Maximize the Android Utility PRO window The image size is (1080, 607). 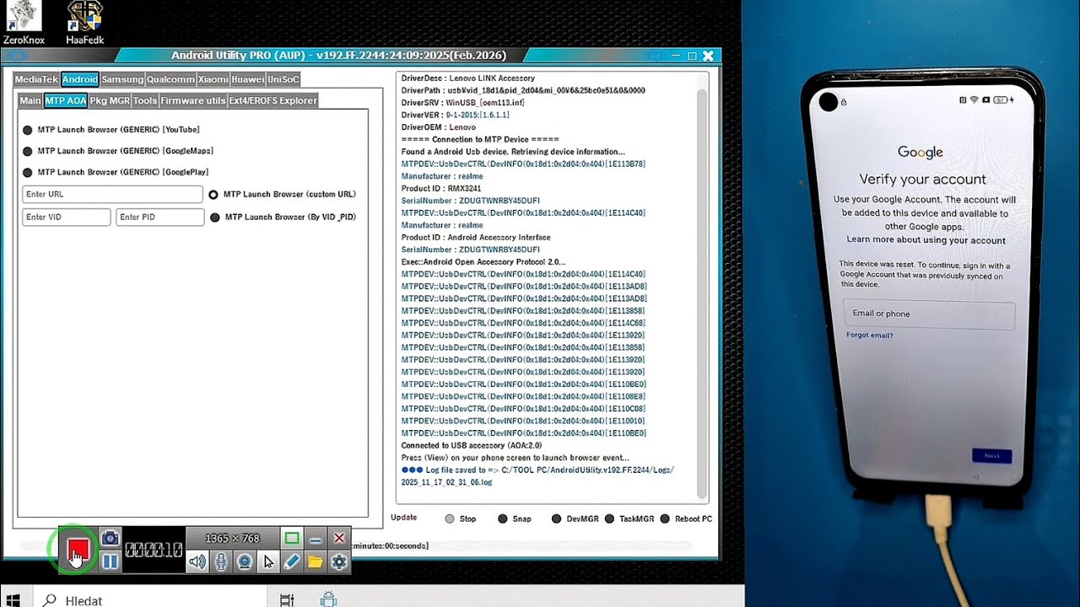[x=692, y=56]
